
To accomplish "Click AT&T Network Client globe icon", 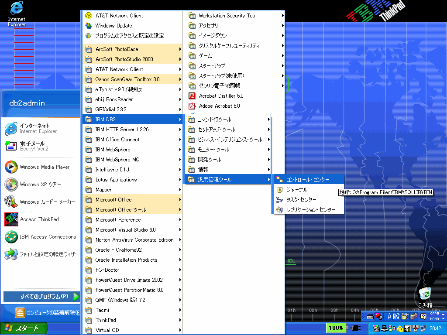I will 89,16.
